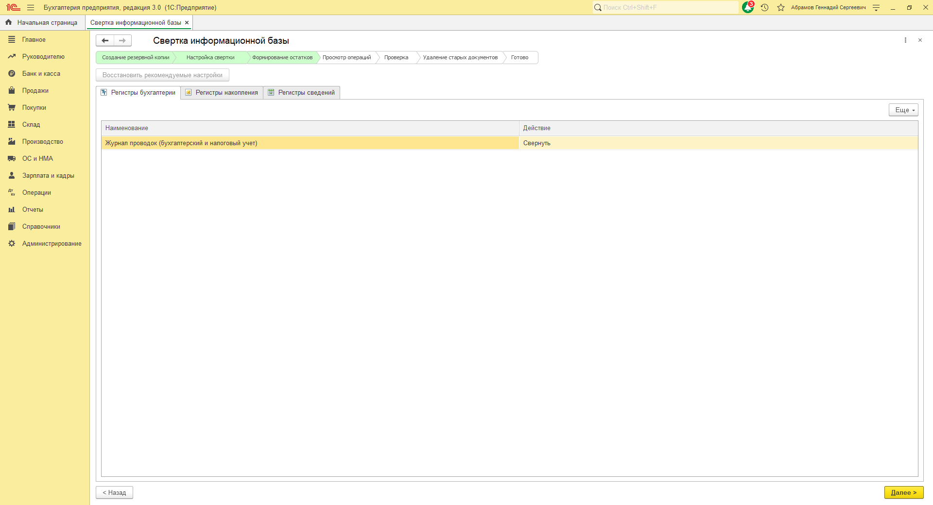
Task: Open the Банк и касса section
Action: pyautogui.click(x=45, y=74)
